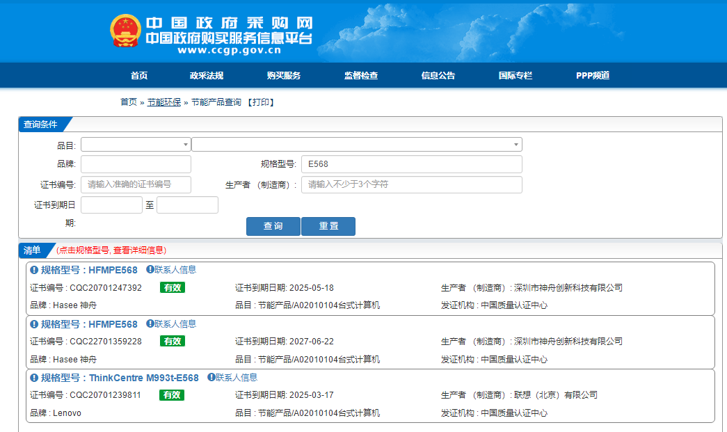The height and width of the screenshot is (432, 727).
Task: Click certificate number CQC20701247392 text
Action: (106, 288)
